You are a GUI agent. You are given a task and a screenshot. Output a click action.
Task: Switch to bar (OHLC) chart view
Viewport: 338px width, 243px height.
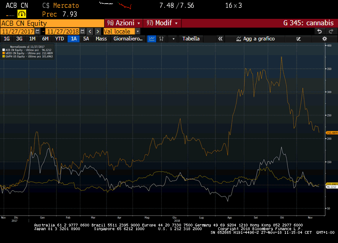tap(161, 39)
